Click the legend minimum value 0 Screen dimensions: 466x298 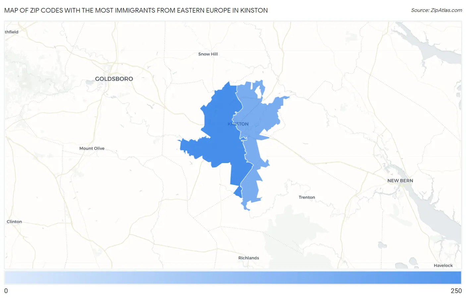click(6, 291)
